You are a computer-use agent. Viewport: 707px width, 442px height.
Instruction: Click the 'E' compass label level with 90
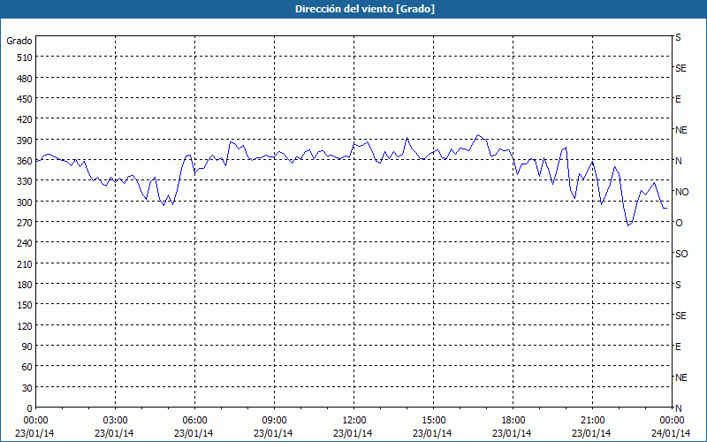[678, 347]
